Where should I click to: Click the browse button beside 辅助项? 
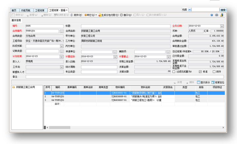point(168,52)
